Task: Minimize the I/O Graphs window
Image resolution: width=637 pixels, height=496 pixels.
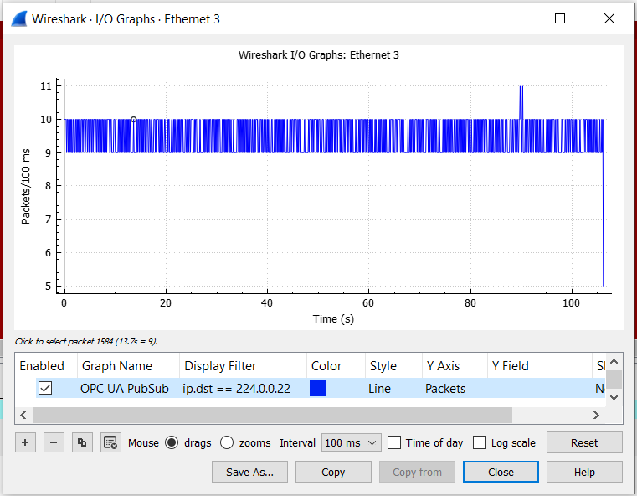Action: (x=511, y=18)
